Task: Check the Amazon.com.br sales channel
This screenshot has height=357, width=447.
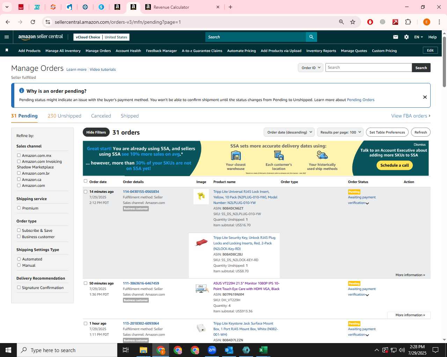Action: click(x=19, y=173)
